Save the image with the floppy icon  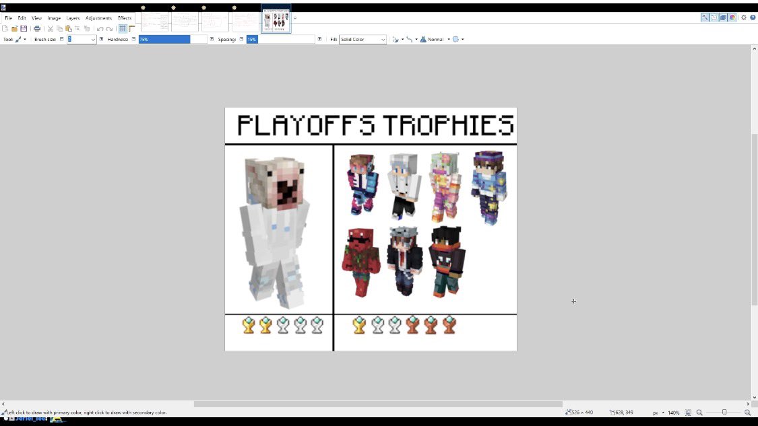pos(23,28)
